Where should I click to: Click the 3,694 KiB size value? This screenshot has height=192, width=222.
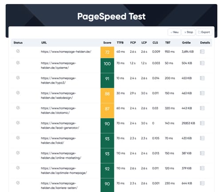(x=188, y=52)
